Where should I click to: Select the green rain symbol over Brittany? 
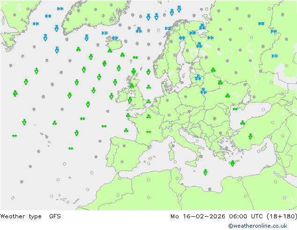pyautogui.click(x=128, y=115)
